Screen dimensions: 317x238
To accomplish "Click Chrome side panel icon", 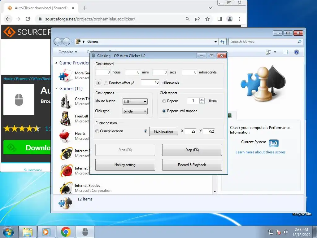I will pyautogui.click(x=220, y=19).
